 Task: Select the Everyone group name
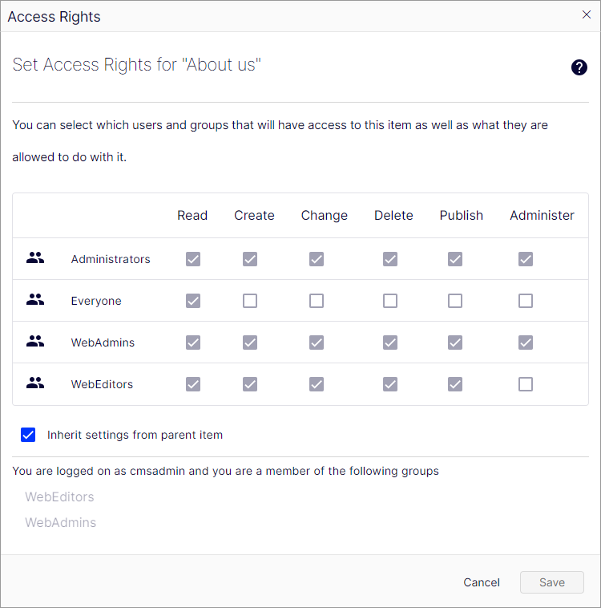96,301
